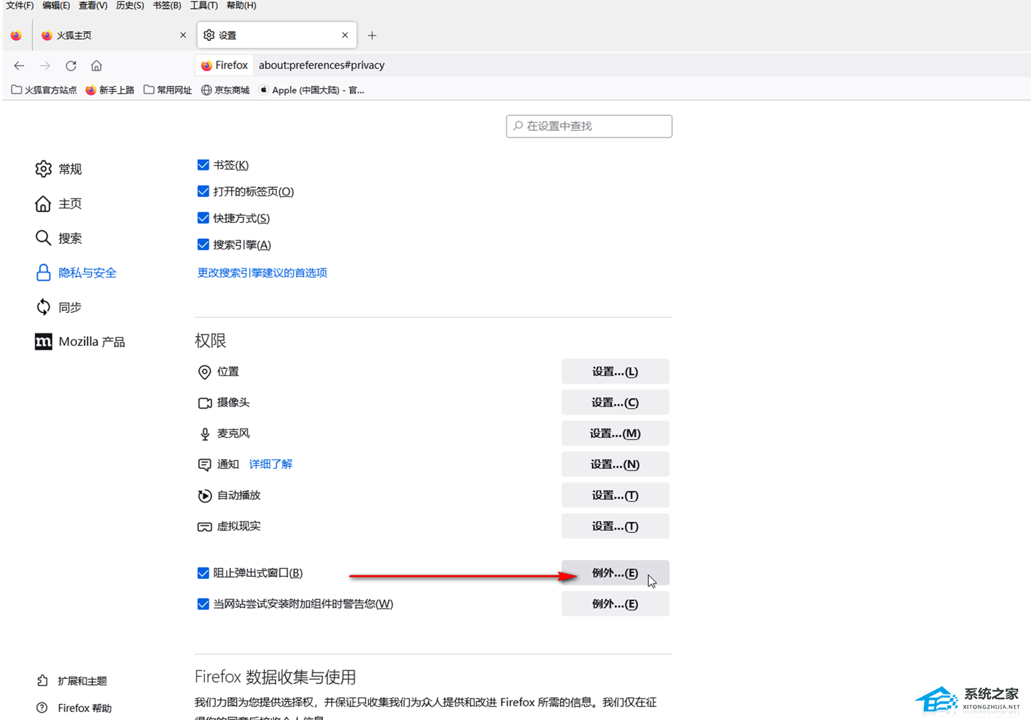Open the 帮助(H) menu
Image resolution: width=1031 pixels, height=720 pixels.
[241, 6]
